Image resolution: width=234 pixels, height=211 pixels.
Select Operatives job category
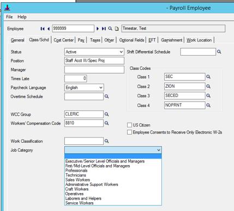[113, 194]
